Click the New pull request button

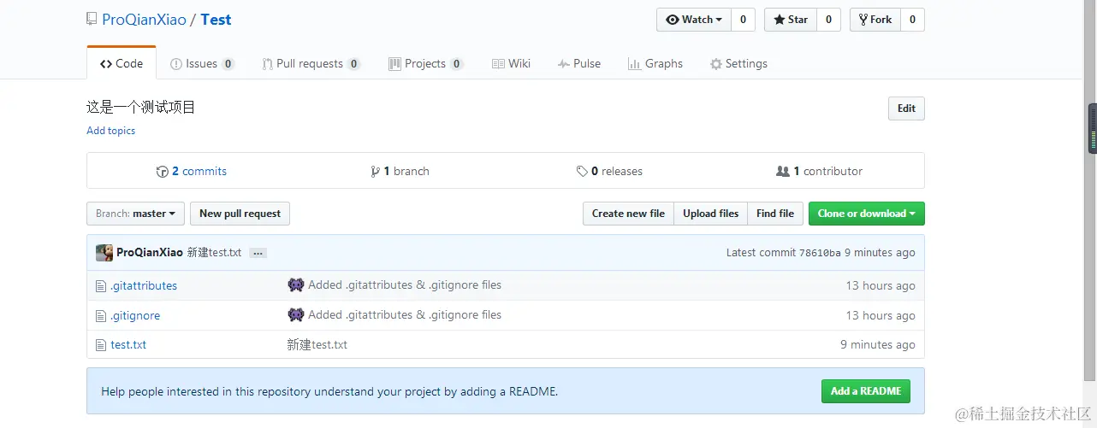point(240,214)
